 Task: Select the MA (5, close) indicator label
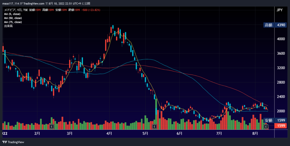(x=12, y=14)
